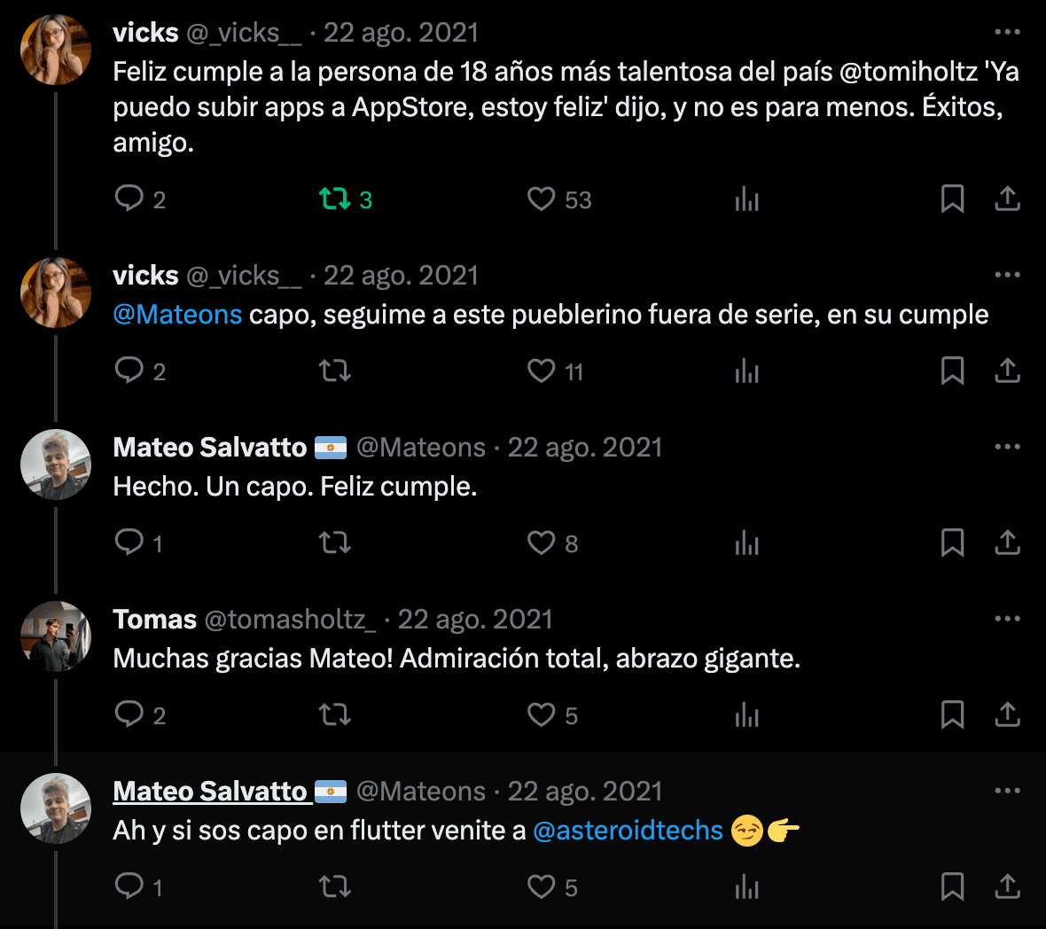Open the @tomasholtz_ handle
The image size is (1046, 929).
(290, 620)
